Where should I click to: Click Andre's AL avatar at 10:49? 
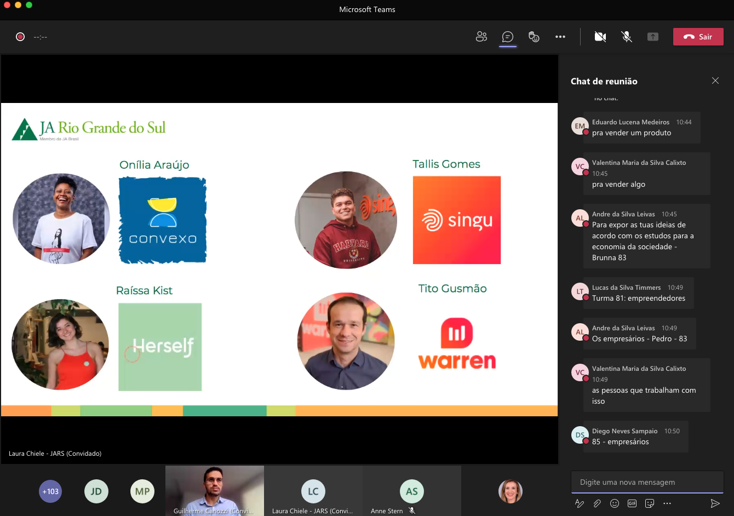pyautogui.click(x=580, y=332)
